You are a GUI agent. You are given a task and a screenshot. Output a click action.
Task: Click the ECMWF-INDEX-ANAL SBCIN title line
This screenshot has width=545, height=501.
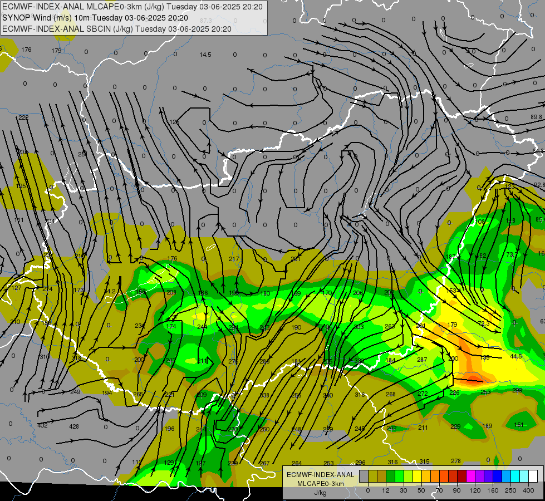(117, 29)
